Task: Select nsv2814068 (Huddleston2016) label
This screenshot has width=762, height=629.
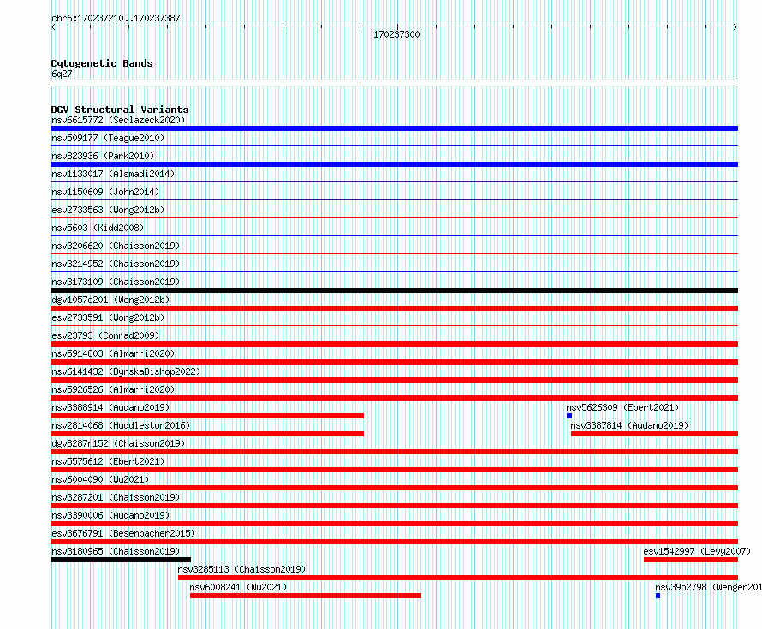Action: click(x=121, y=425)
